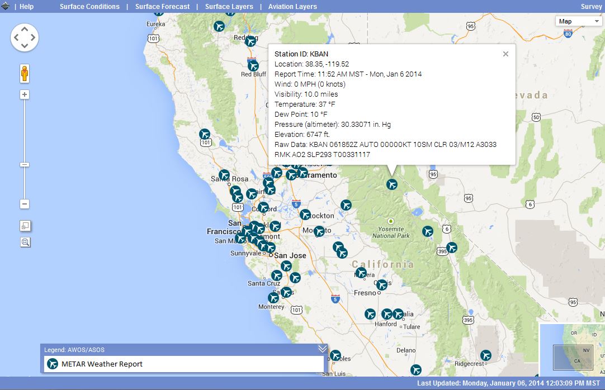The width and height of the screenshot is (605, 390).
Task: Click the Help link
Action: pos(27,7)
